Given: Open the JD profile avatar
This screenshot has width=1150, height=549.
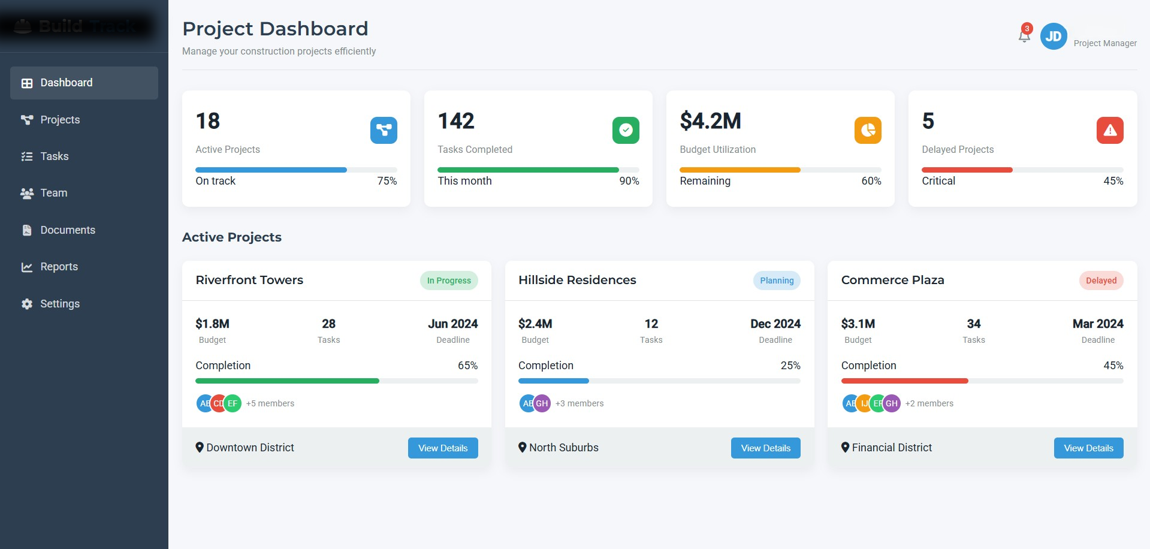Looking at the screenshot, I should pos(1054,36).
